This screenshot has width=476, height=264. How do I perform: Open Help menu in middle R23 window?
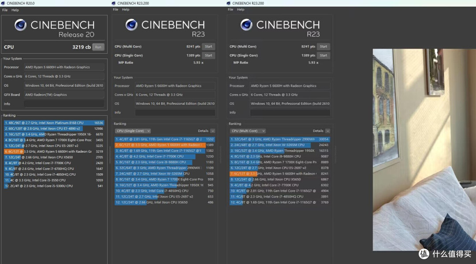tap(126, 9)
